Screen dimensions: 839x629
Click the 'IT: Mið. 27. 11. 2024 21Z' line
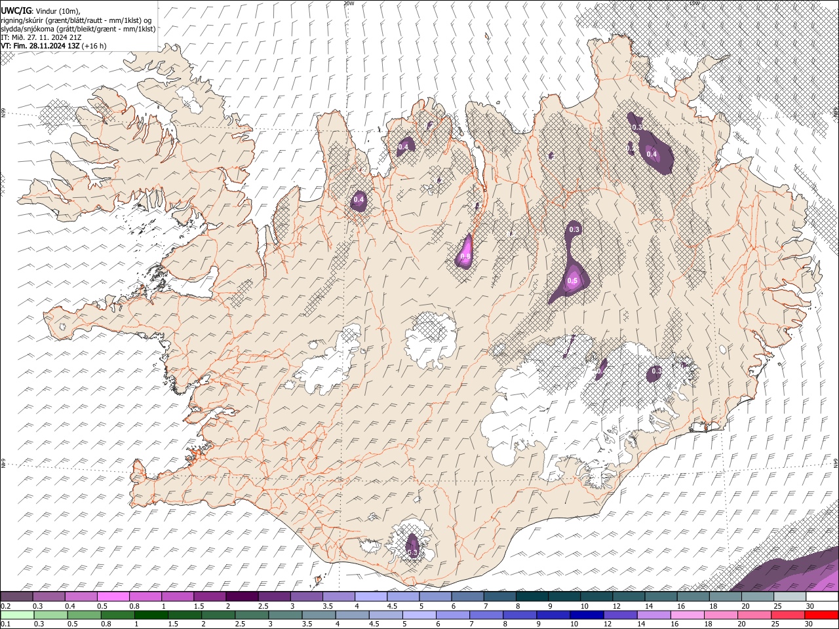41,37
